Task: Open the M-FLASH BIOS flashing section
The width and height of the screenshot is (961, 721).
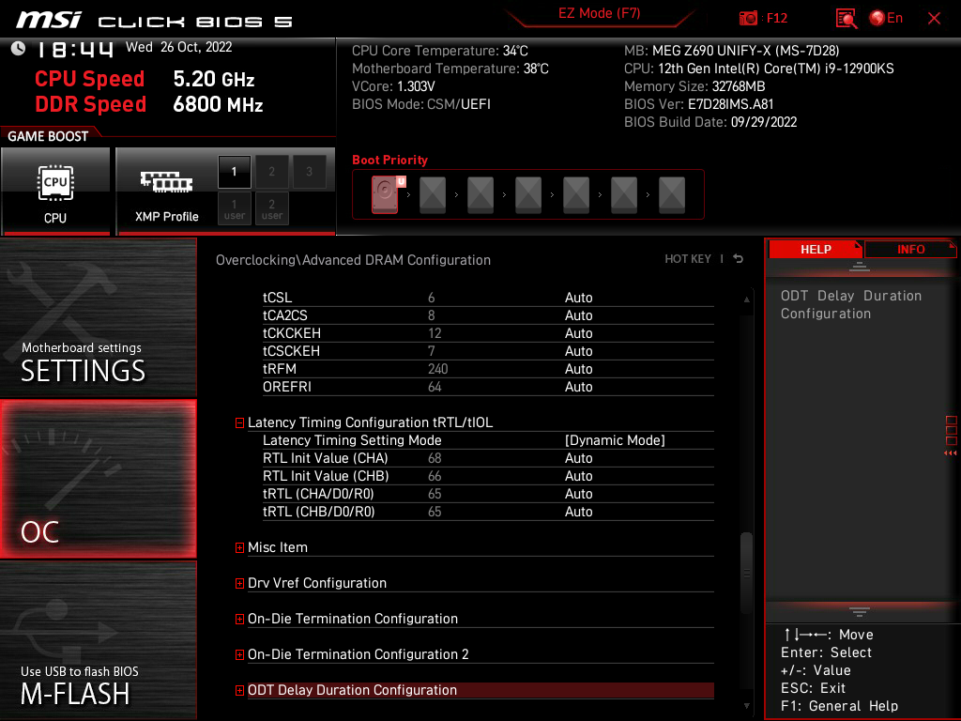Action: (x=98, y=640)
